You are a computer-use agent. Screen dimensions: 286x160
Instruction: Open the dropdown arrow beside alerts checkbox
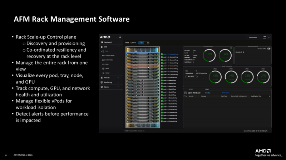(187, 96)
